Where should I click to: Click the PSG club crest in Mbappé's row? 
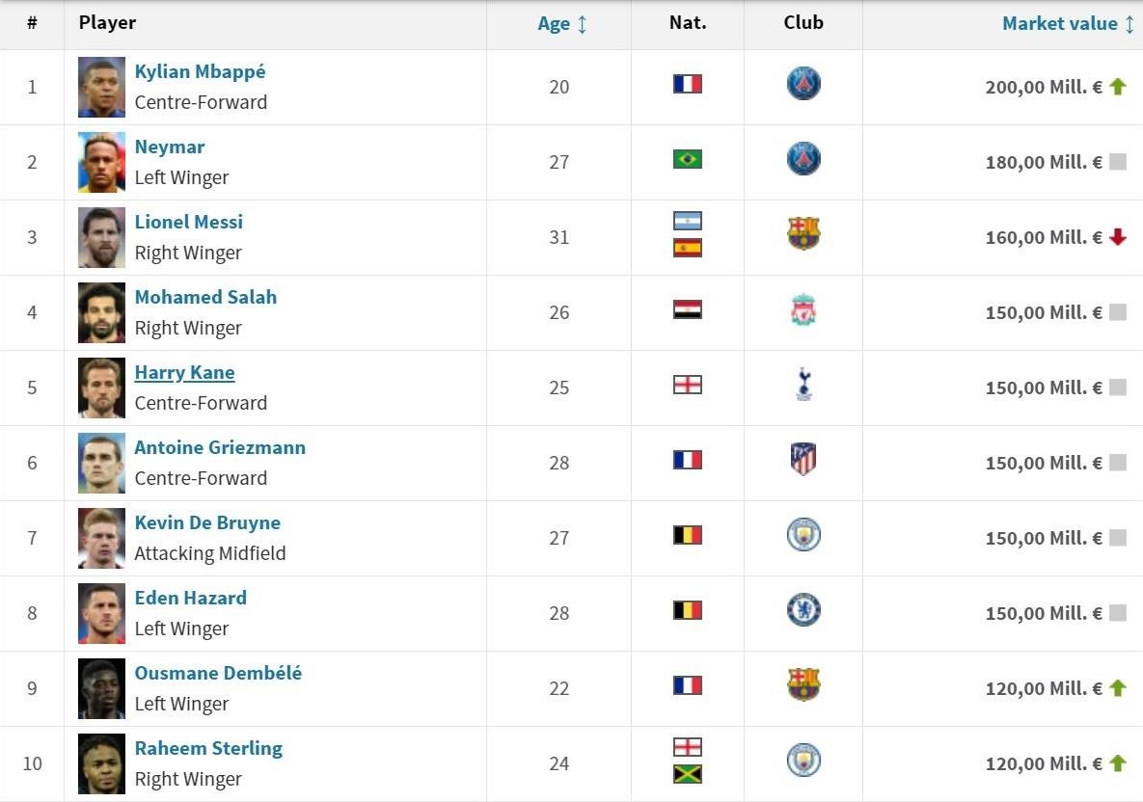[x=803, y=86]
